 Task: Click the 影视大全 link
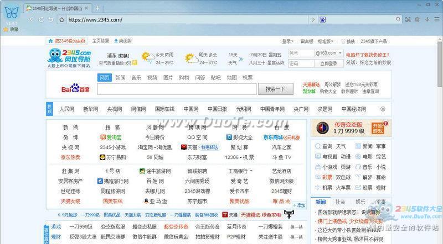tap(240, 137)
